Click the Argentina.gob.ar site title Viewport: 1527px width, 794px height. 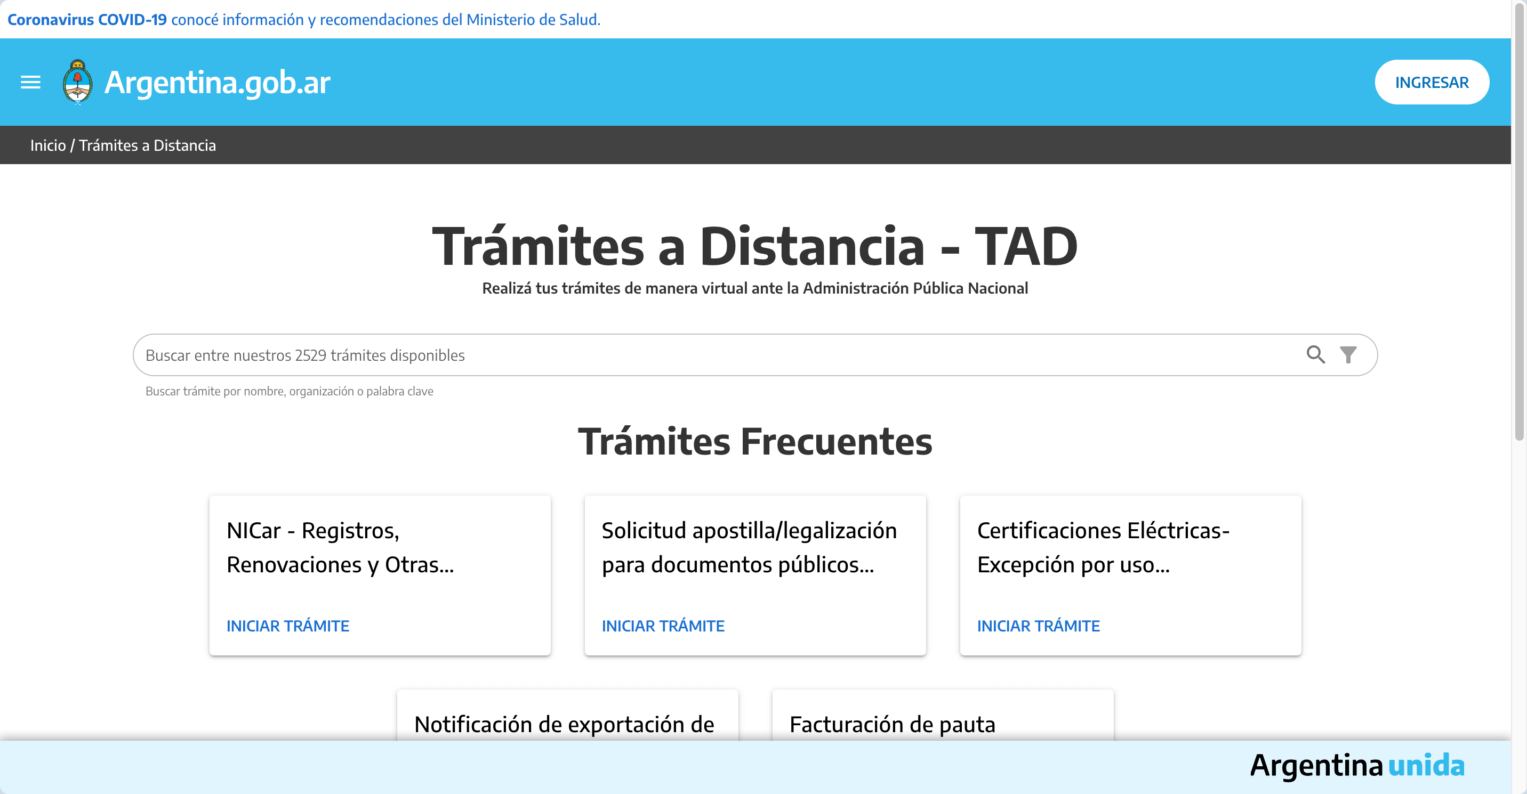coord(217,83)
